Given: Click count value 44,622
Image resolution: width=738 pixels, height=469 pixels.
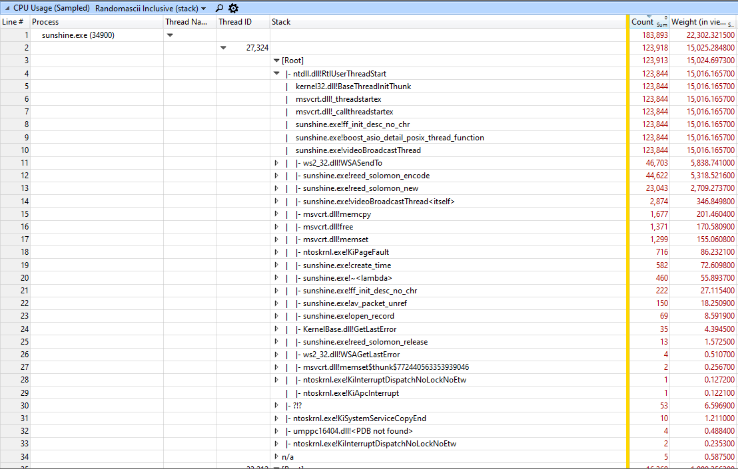Looking at the screenshot, I should [657, 175].
